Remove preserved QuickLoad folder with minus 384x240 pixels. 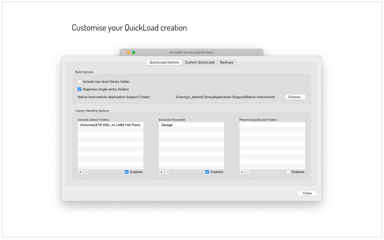point(247,172)
